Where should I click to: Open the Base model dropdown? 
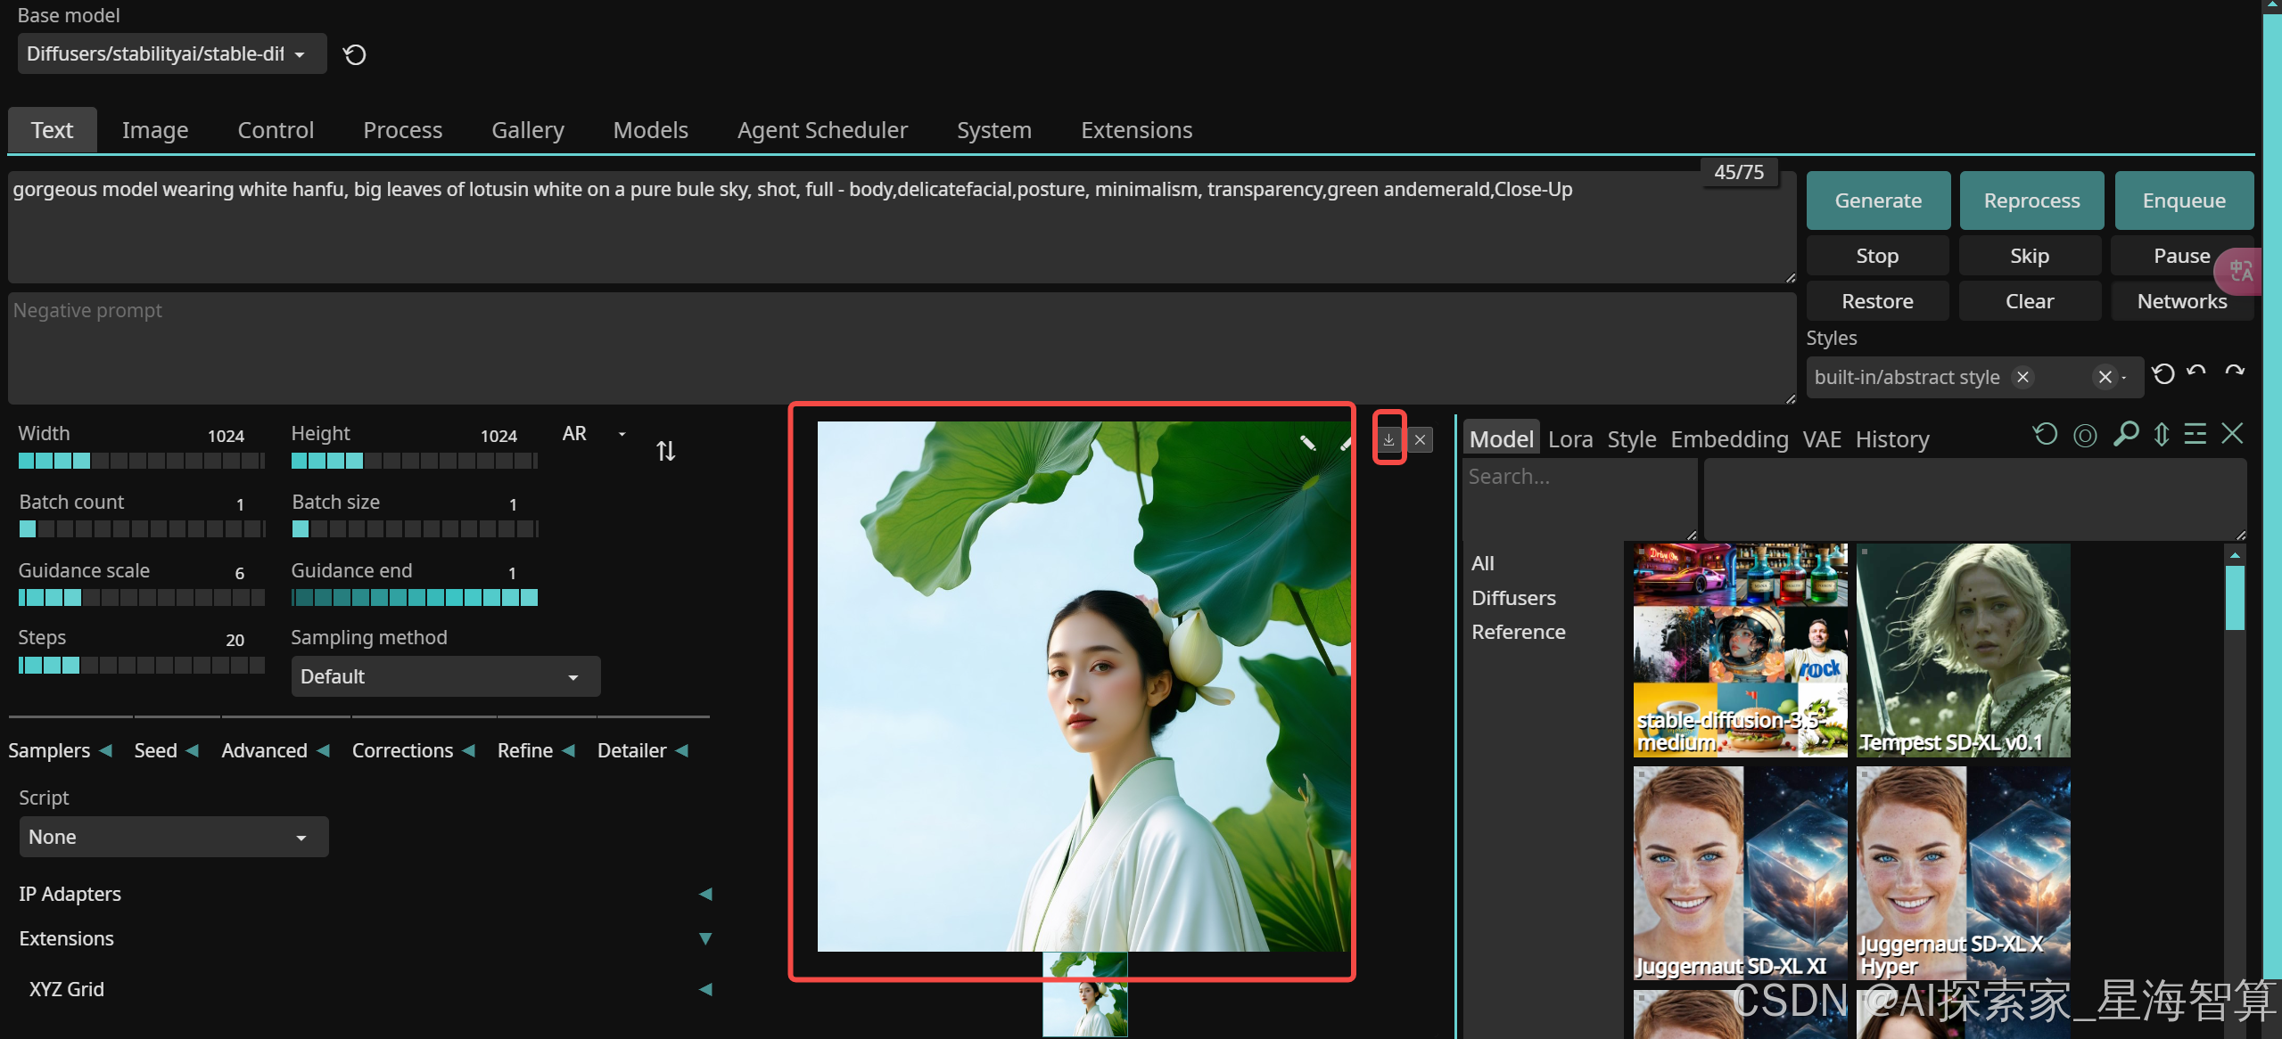[171, 54]
